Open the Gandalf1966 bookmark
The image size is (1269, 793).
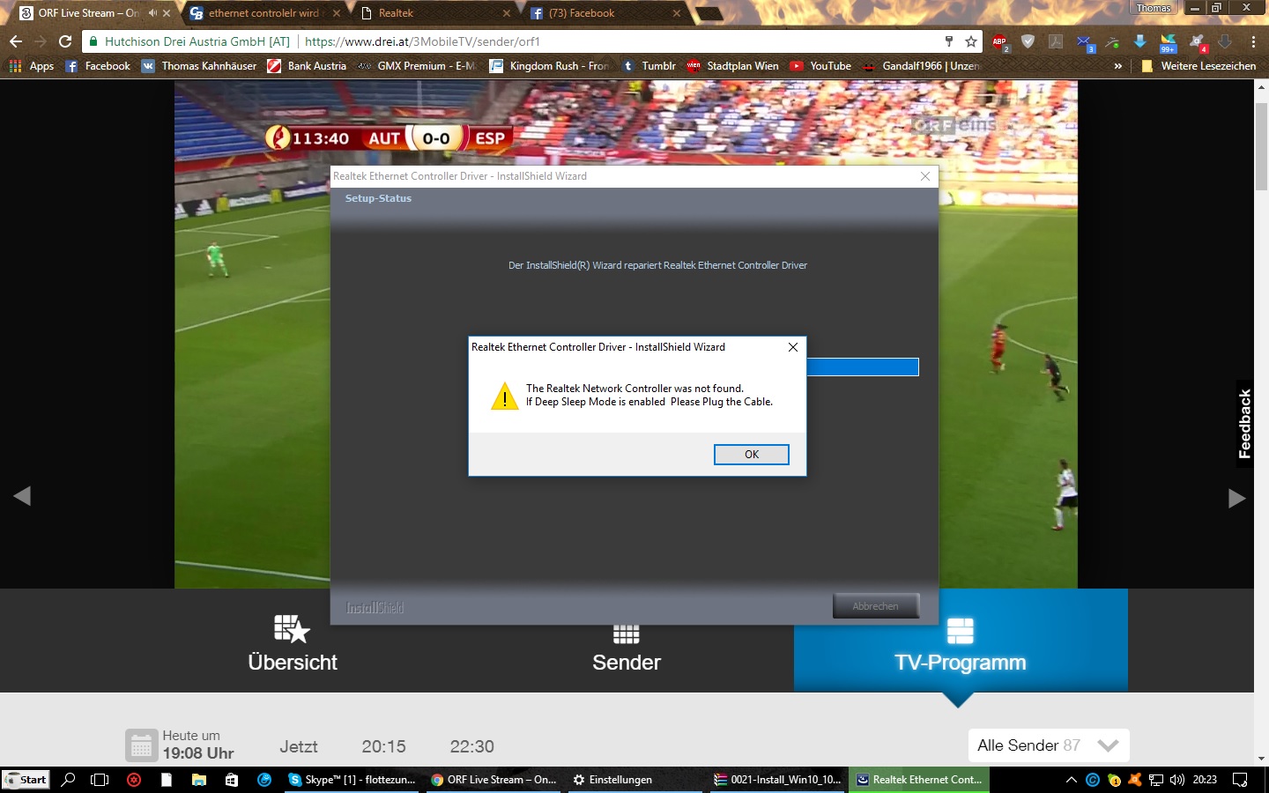[x=922, y=66]
